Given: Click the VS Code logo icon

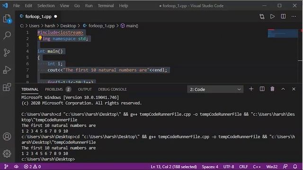Looking at the screenshot, I should [x=5, y=5].
